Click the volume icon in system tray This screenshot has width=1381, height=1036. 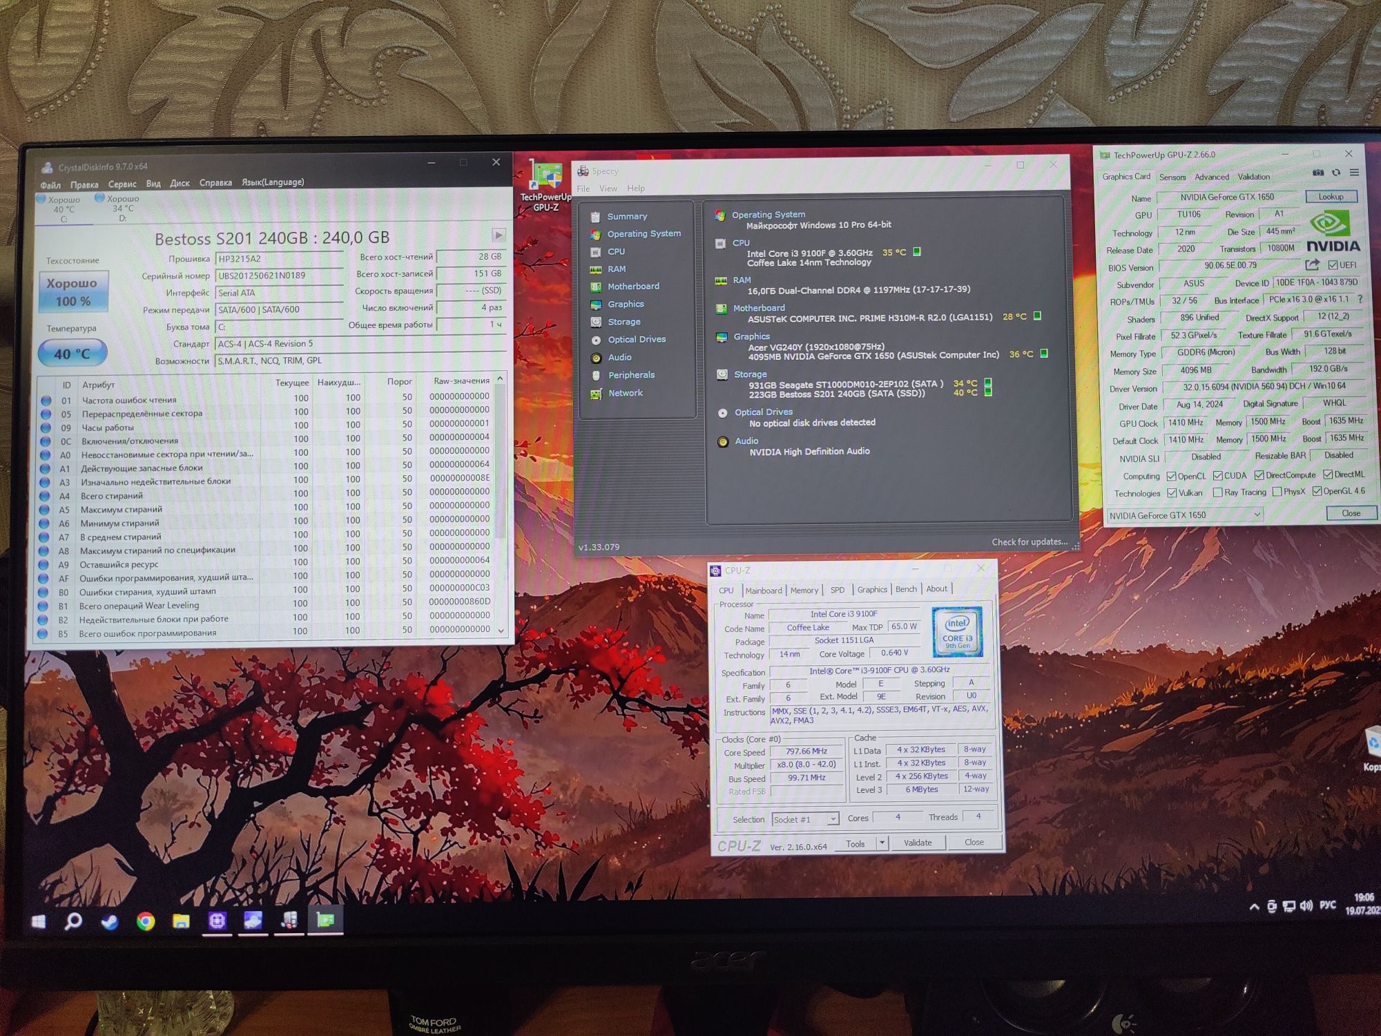point(1306,905)
